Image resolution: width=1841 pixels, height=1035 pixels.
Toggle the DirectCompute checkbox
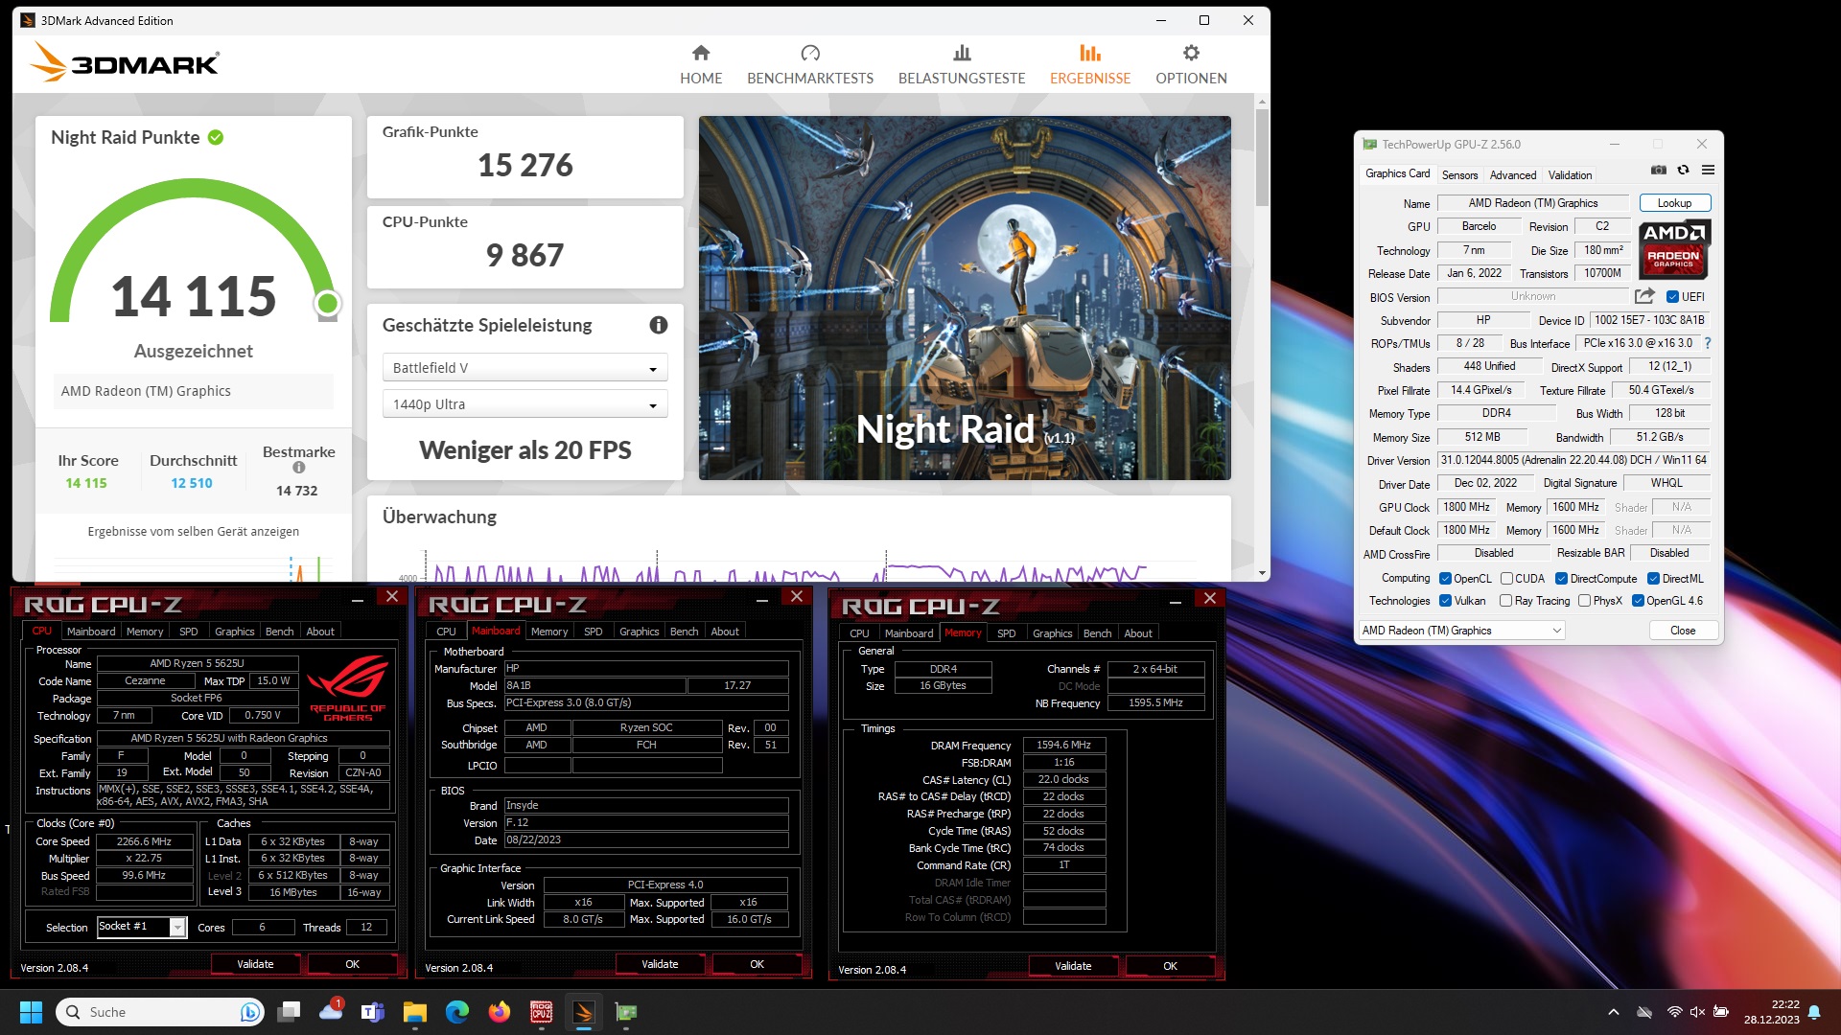coord(1561,579)
